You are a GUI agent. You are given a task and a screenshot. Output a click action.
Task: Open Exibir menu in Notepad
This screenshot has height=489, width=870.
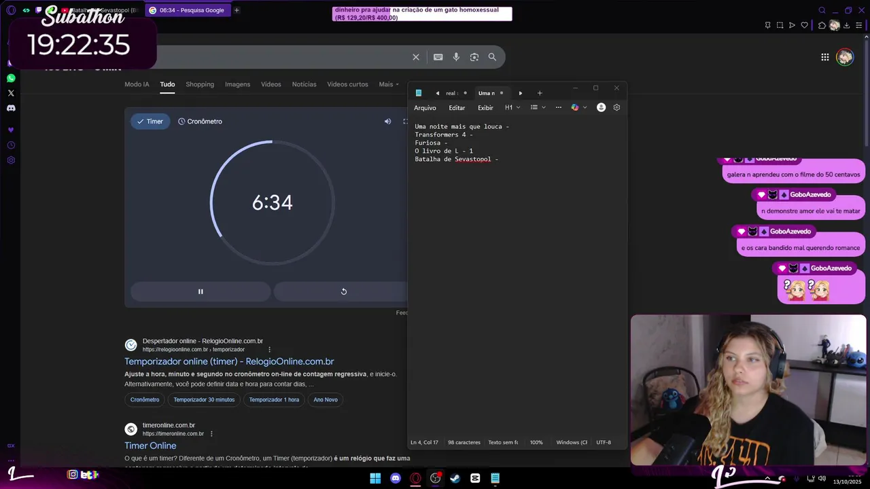pos(485,108)
